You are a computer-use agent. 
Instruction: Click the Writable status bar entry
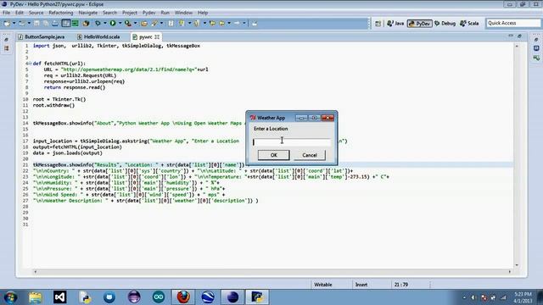point(322,285)
